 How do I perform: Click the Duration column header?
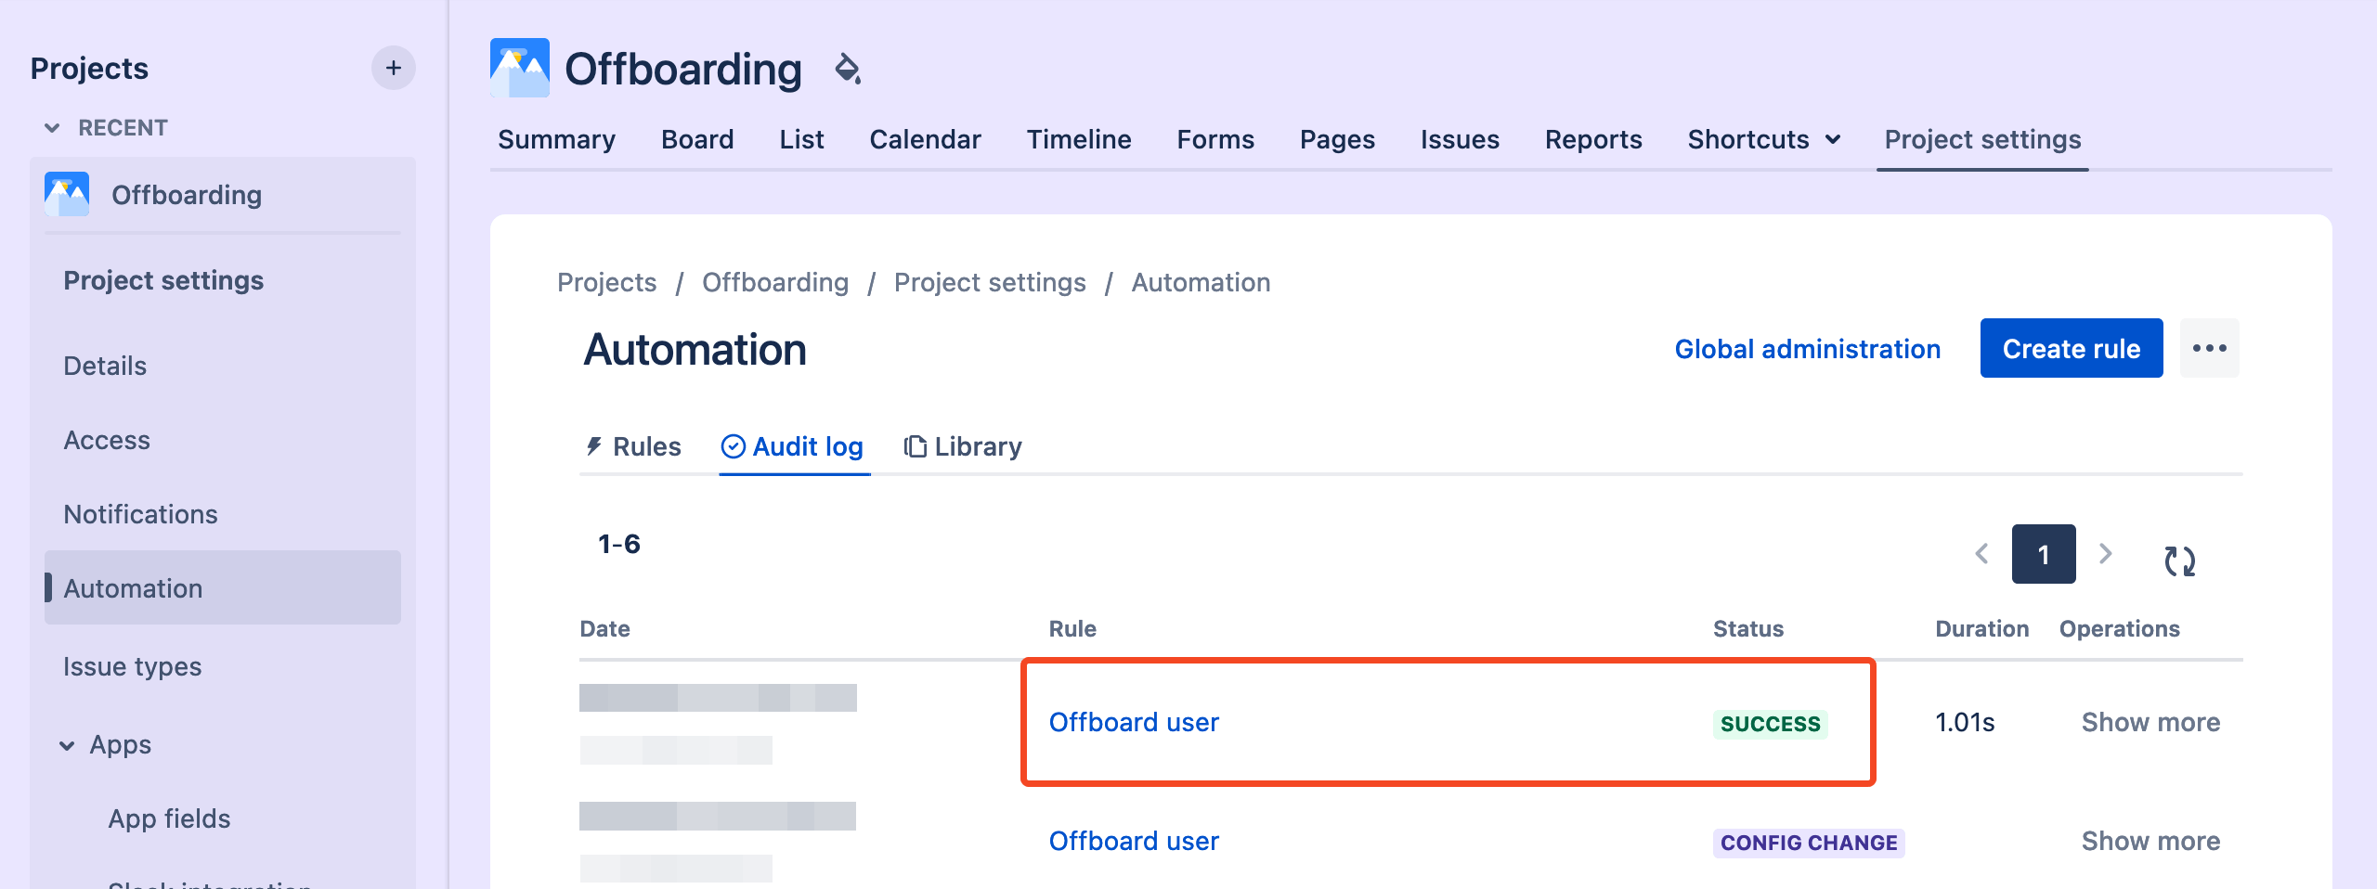pos(1981,629)
